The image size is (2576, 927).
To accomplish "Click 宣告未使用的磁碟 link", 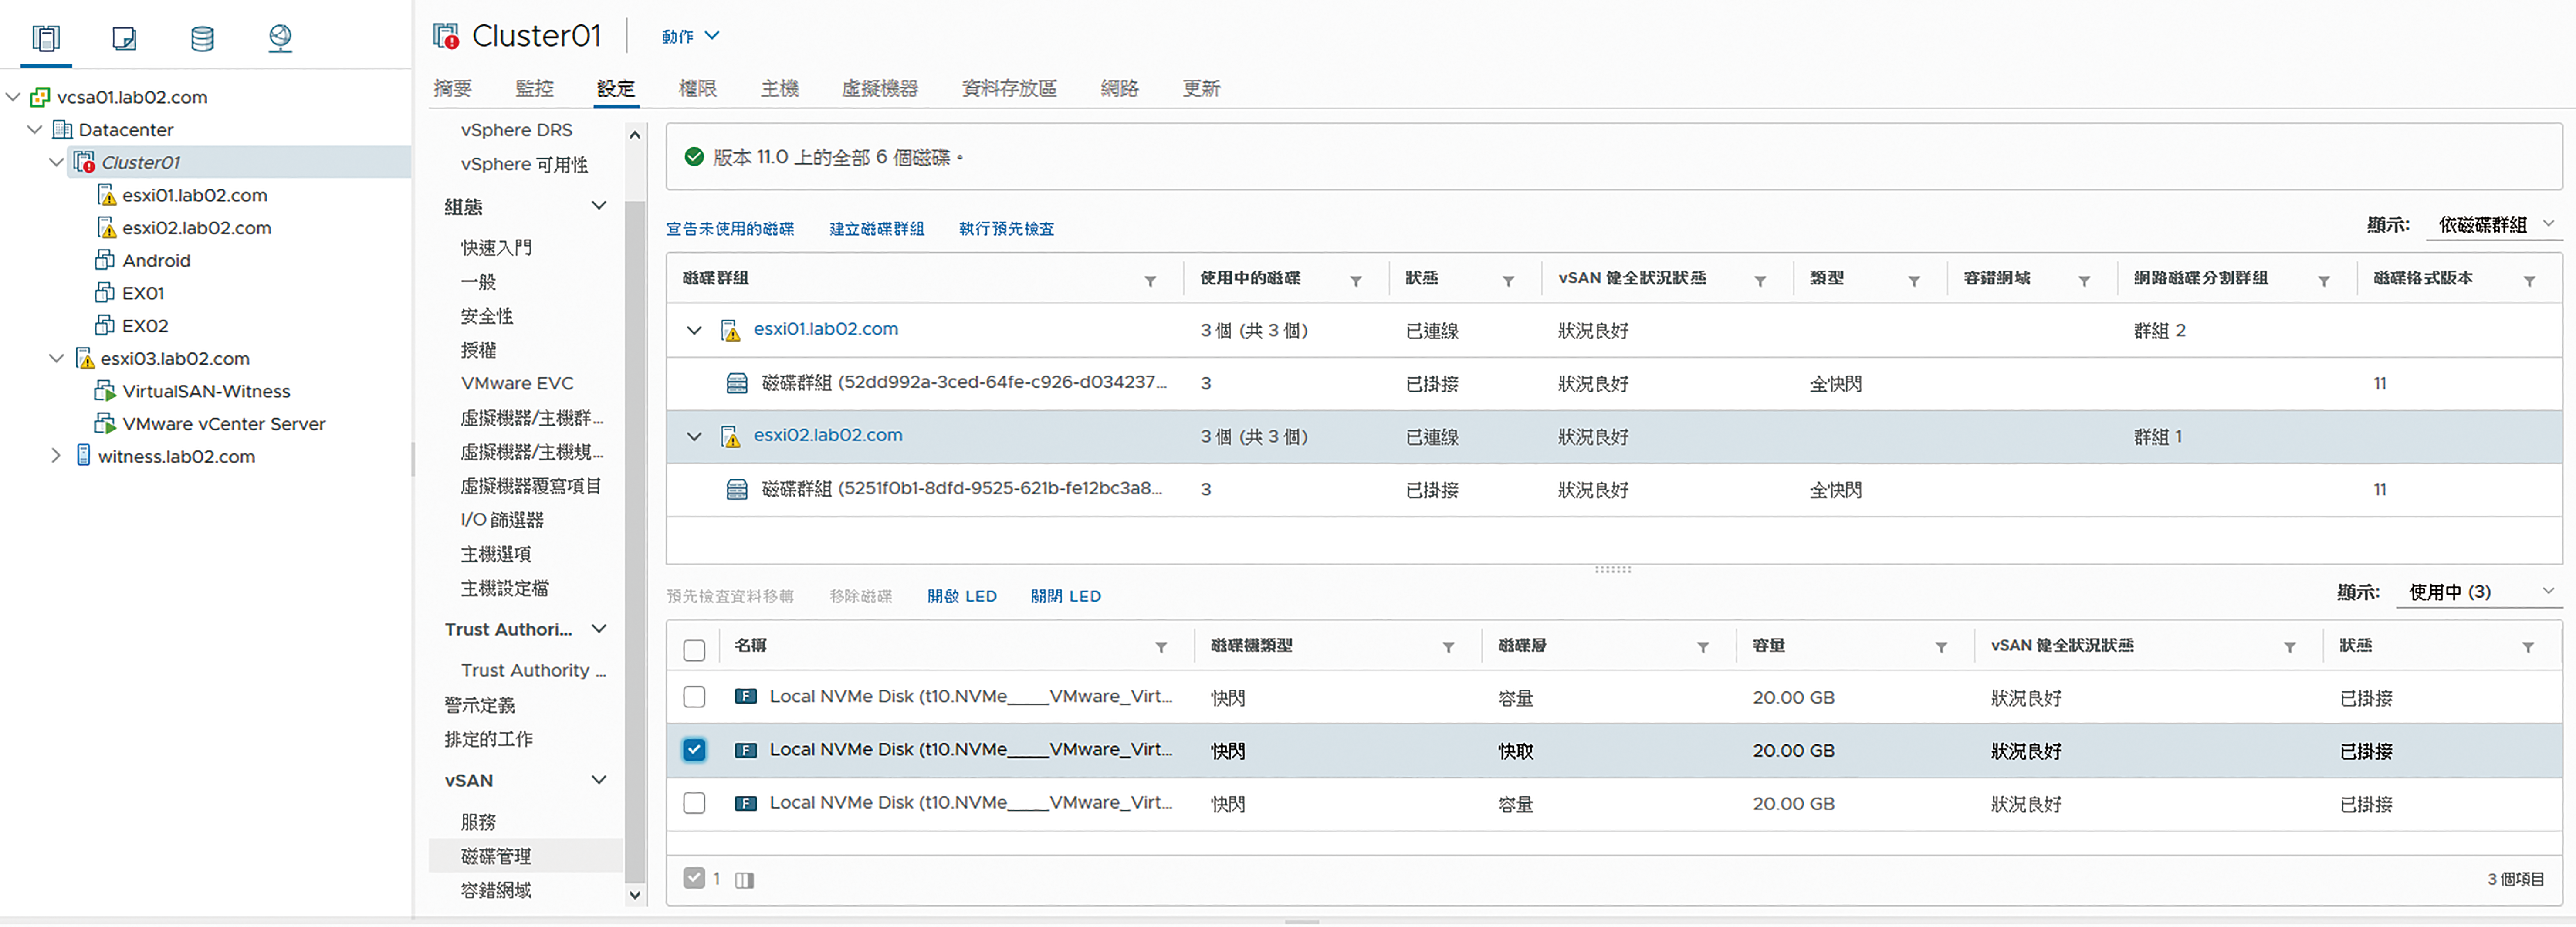I will [730, 229].
